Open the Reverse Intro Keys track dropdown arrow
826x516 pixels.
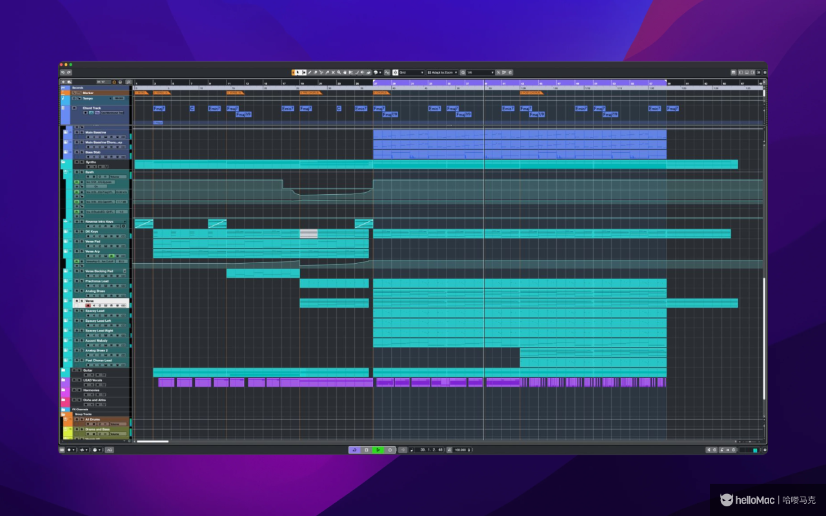[x=125, y=221]
